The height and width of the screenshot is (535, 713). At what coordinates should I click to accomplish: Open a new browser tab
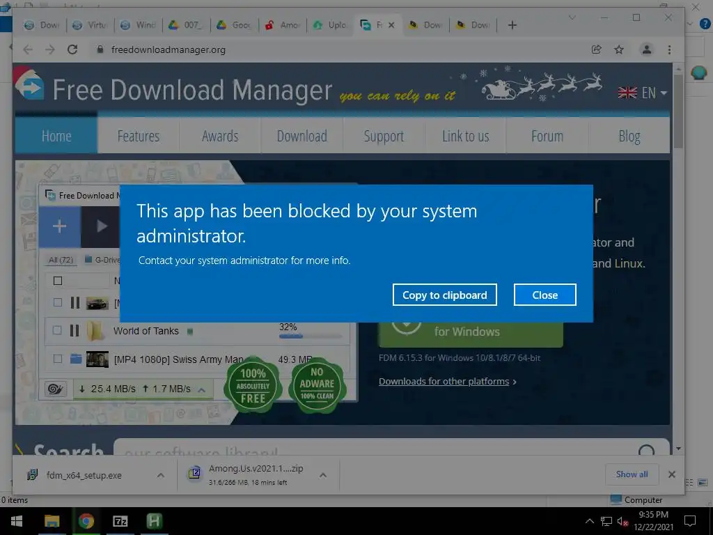tap(512, 25)
